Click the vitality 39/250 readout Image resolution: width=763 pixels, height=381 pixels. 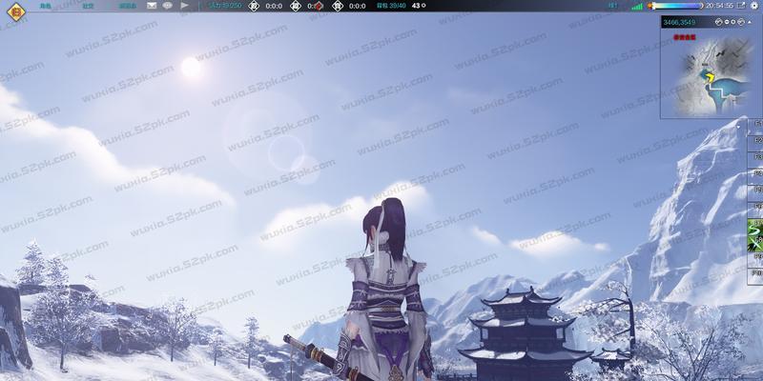coord(225,6)
